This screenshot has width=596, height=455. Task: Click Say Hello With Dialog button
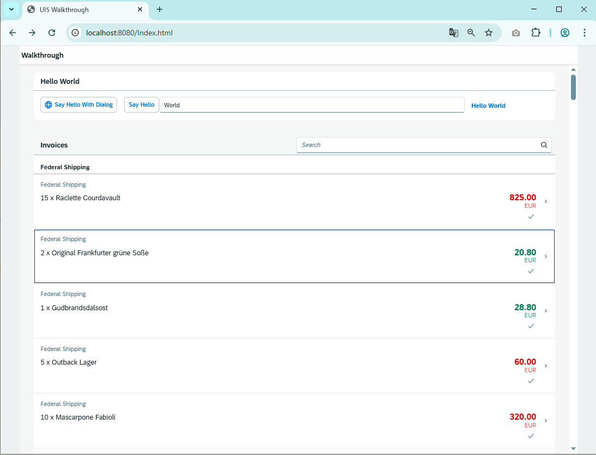tap(78, 105)
